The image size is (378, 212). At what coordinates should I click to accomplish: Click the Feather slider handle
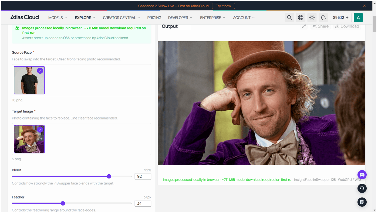[x=63, y=203]
